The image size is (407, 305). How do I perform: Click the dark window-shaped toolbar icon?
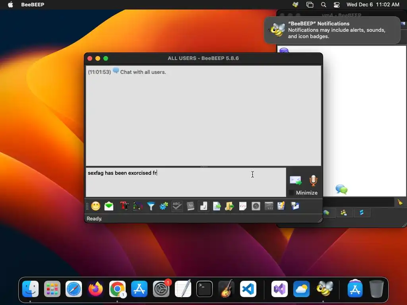click(269, 206)
